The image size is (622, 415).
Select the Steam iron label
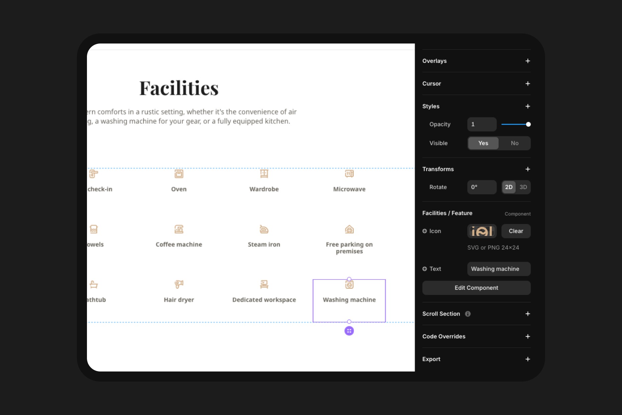pos(264,245)
